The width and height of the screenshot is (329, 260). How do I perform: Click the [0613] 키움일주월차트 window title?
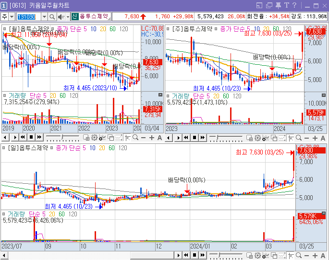click(39, 5)
